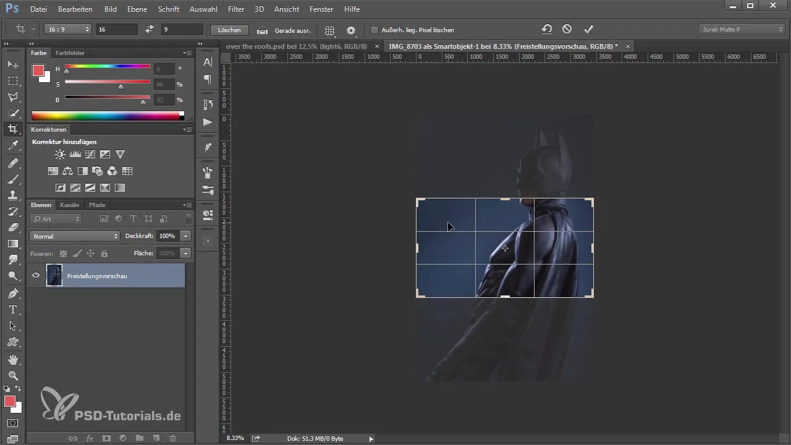Add a Levels adjustment
791x445 pixels.
[75, 155]
